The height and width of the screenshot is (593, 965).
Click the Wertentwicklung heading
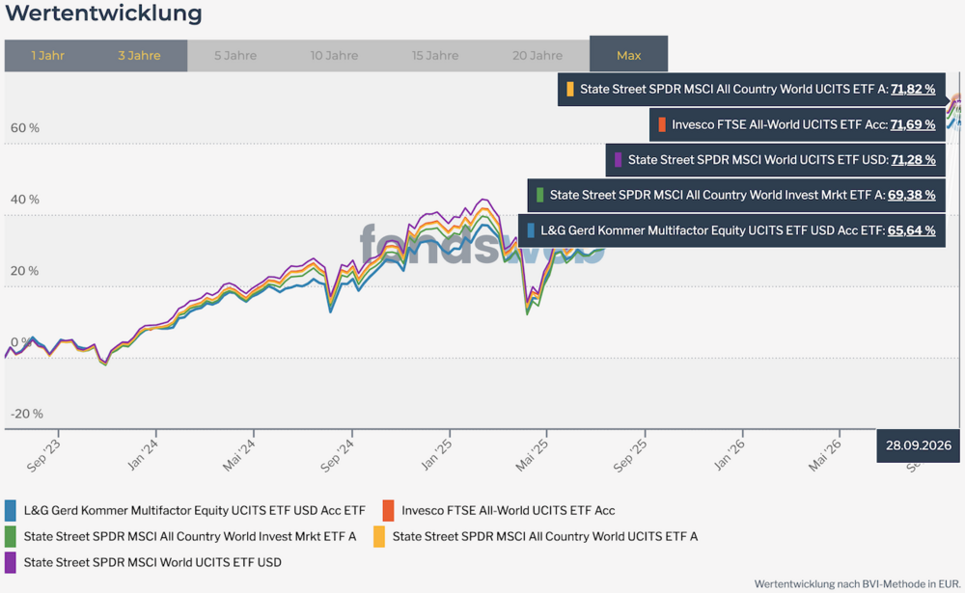coord(103,13)
